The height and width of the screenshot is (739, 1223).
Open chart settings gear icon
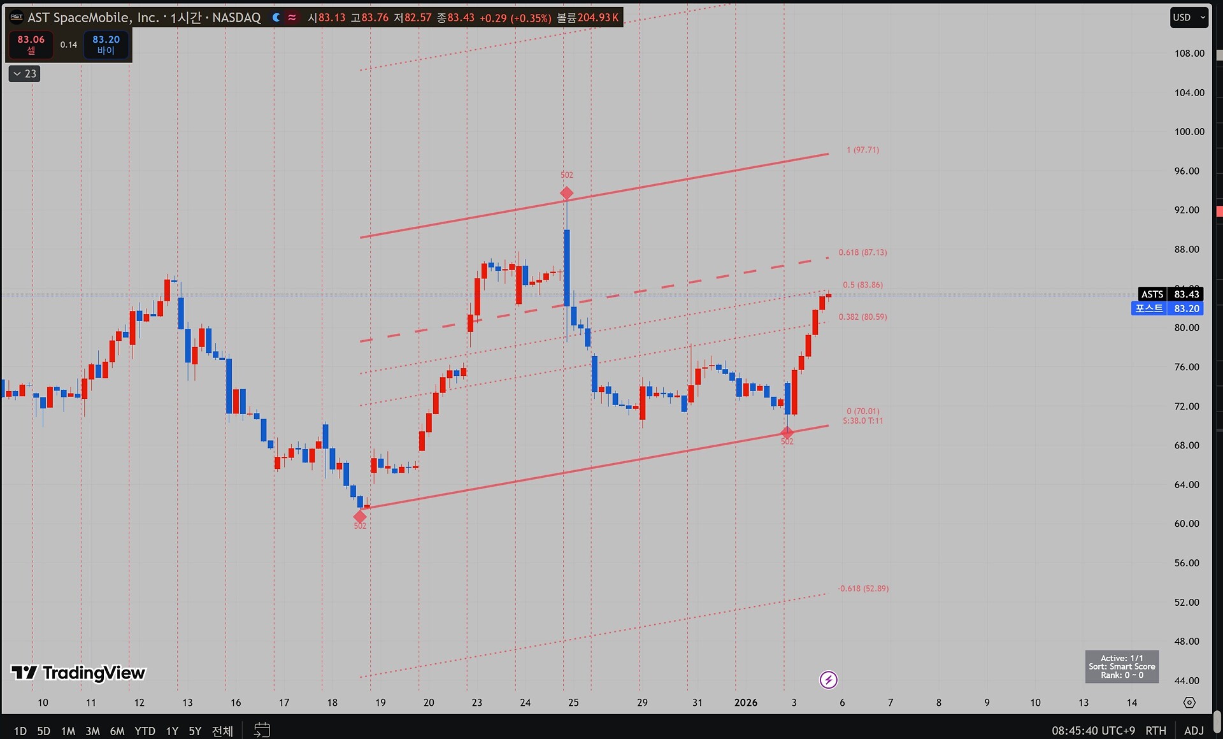click(1189, 702)
